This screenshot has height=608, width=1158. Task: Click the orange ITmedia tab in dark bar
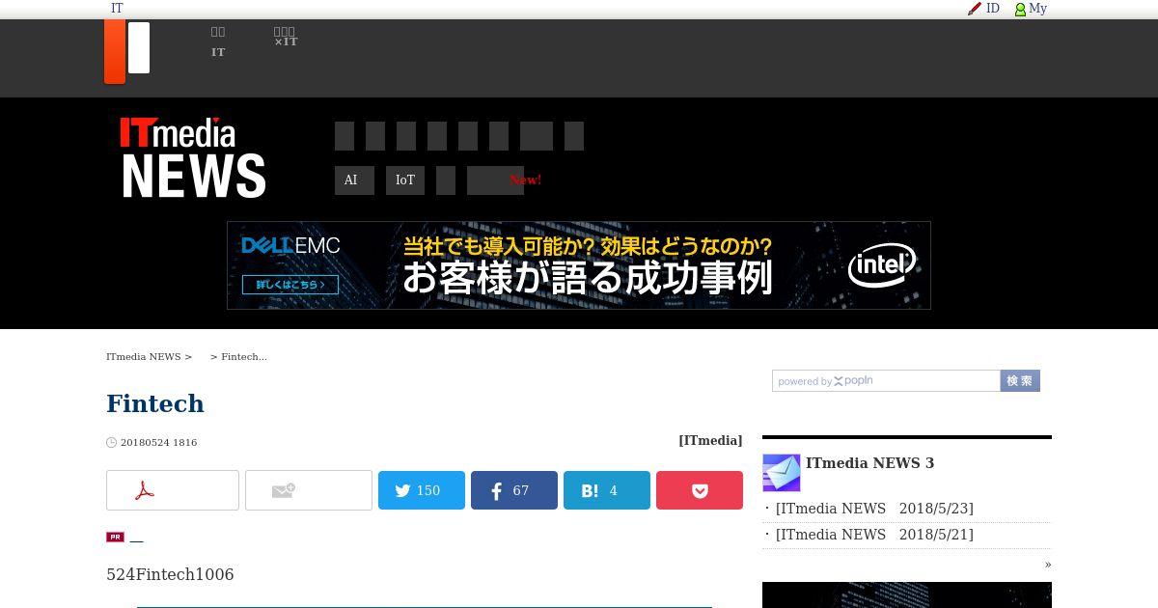point(115,51)
